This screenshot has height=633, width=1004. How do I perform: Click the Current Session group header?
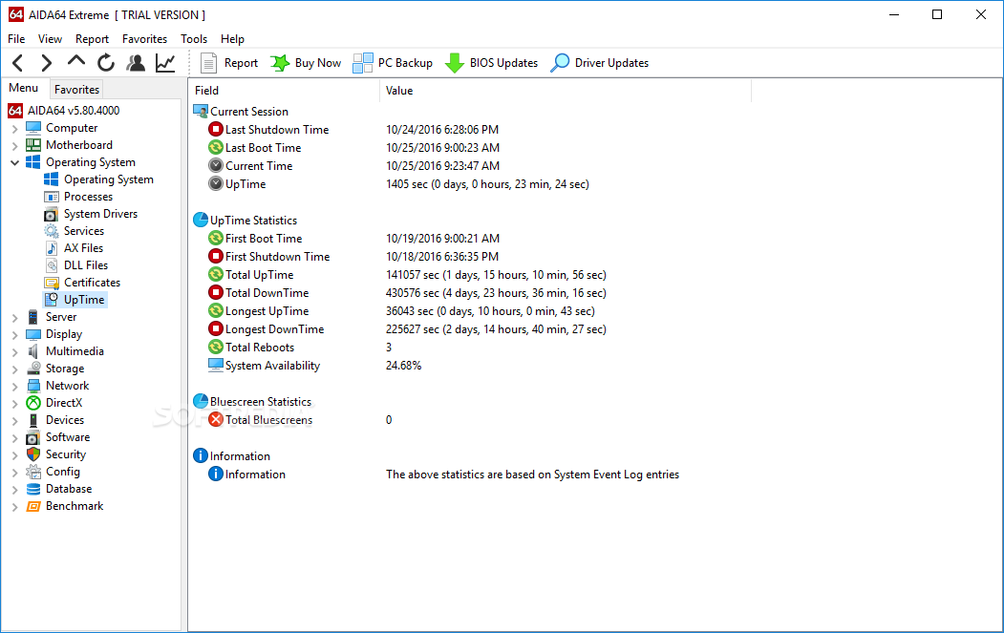tap(241, 112)
